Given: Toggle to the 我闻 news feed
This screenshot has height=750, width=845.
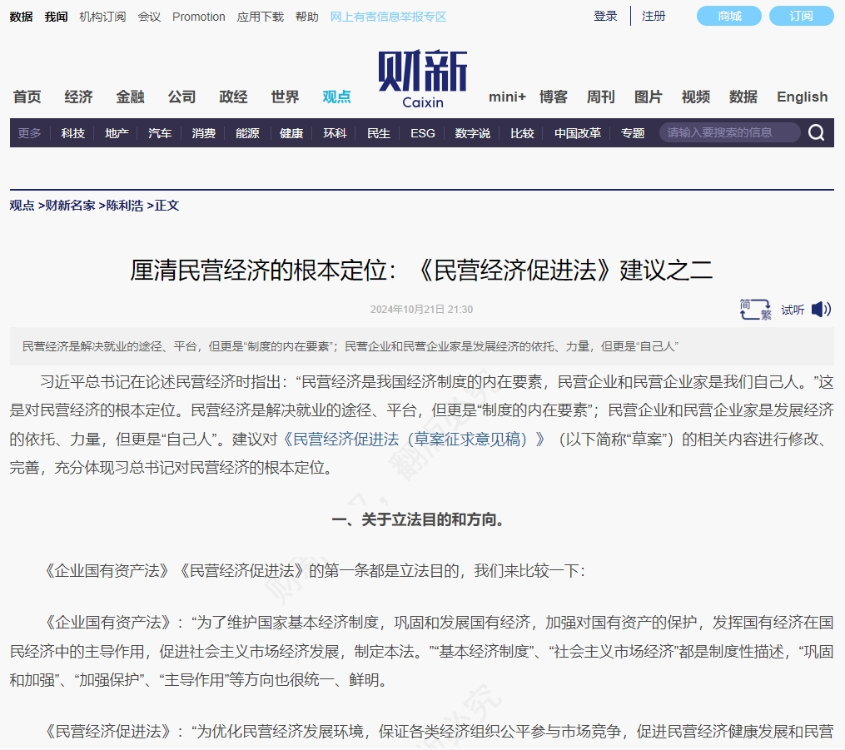Looking at the screenshot, I should coord(55,16).
